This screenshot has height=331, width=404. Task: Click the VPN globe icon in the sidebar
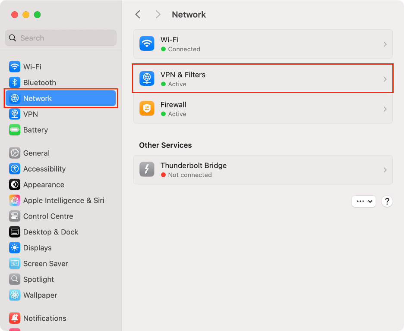click(x=14, y=114)
